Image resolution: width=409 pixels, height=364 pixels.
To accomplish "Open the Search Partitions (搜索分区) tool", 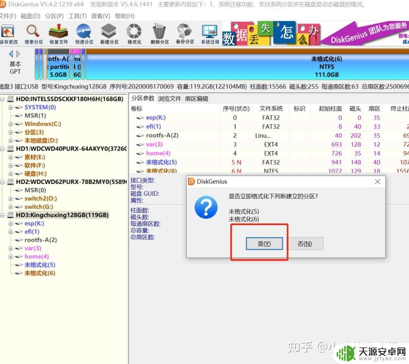I will (x=33, y=34).
